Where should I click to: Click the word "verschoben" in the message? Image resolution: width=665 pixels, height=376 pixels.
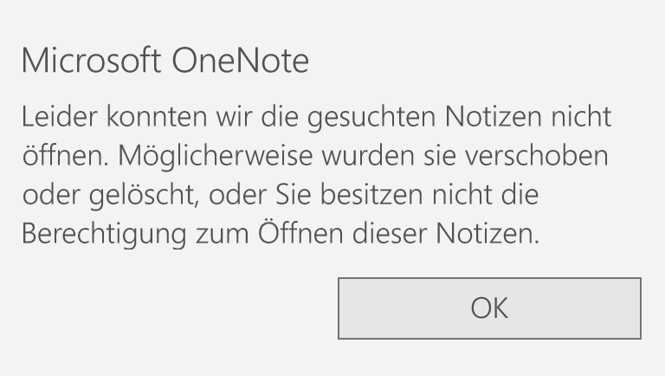pyautogui.click(x=537, y=155)
